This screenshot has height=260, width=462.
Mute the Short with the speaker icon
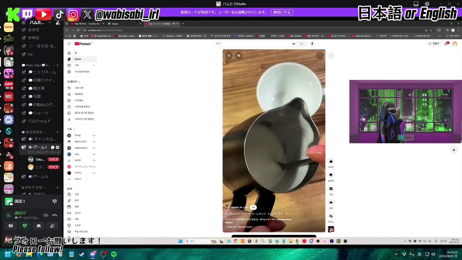[x=239, y=56]
